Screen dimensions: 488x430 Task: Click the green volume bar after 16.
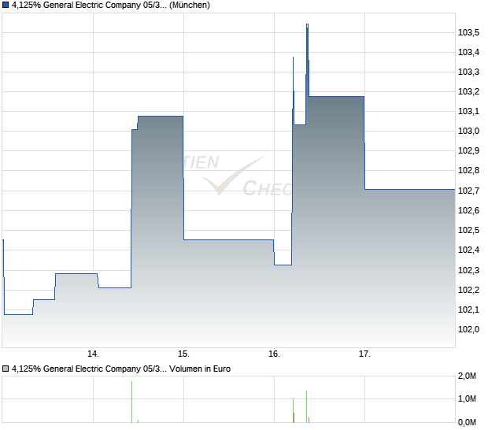click(x=294, y=410)
